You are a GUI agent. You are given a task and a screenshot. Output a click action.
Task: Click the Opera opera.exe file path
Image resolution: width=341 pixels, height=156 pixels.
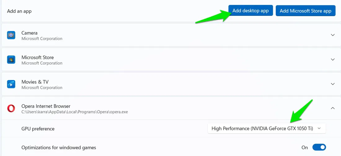tap(74, 112)
